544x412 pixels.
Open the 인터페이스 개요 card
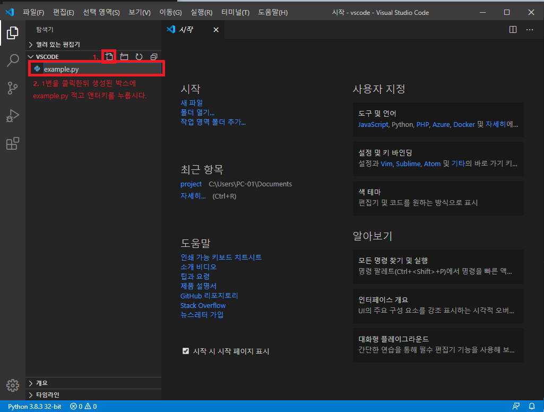point(438,306)
